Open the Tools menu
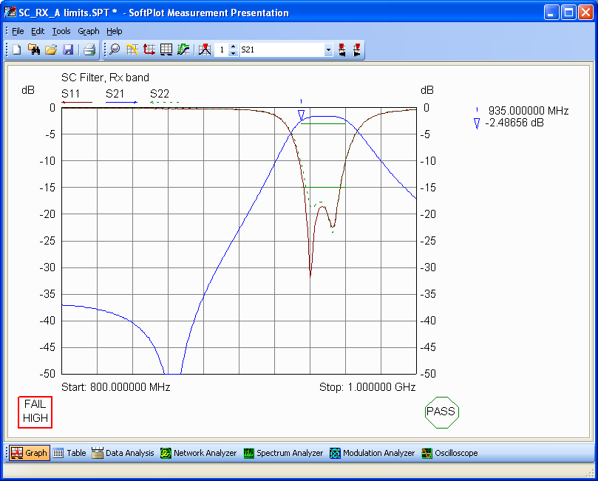Screen dimensions: 598x481 point(61,31)
